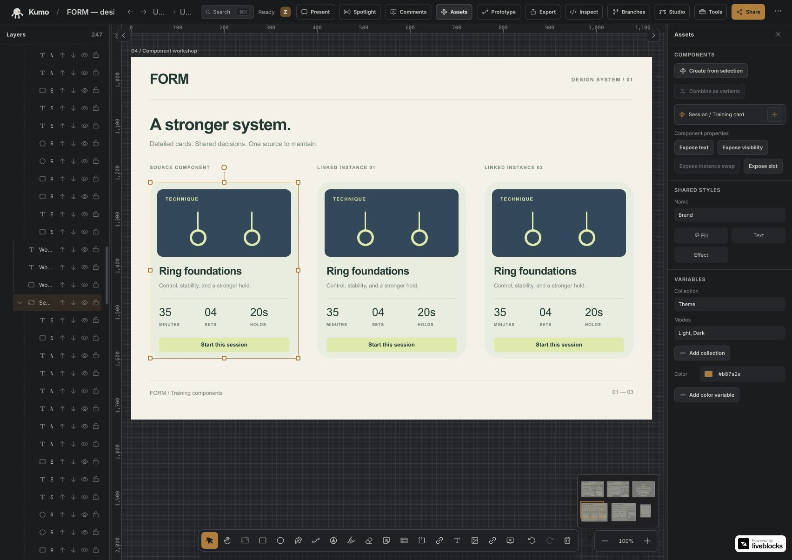792x560 pixels.
Task: Click the Redo arrow
Action: tap(549, 540)
